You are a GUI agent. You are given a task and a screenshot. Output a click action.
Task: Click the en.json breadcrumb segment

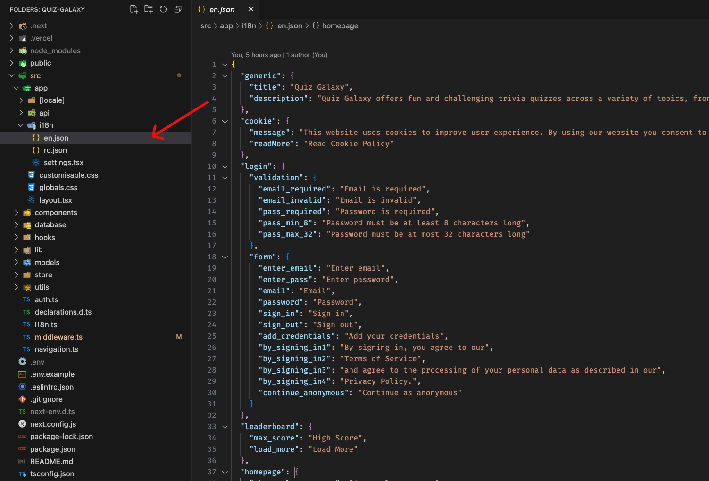click(x=284, y=26)
